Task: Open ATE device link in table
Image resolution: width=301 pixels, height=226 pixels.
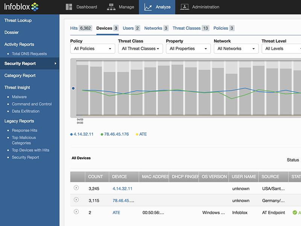Action: click(x=116, y=212)
